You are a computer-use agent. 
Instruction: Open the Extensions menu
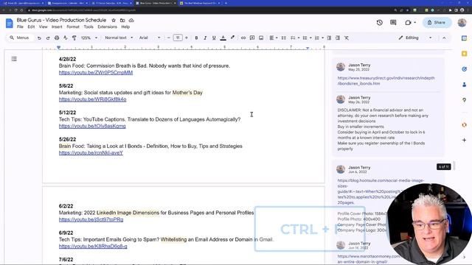point(107,26)
